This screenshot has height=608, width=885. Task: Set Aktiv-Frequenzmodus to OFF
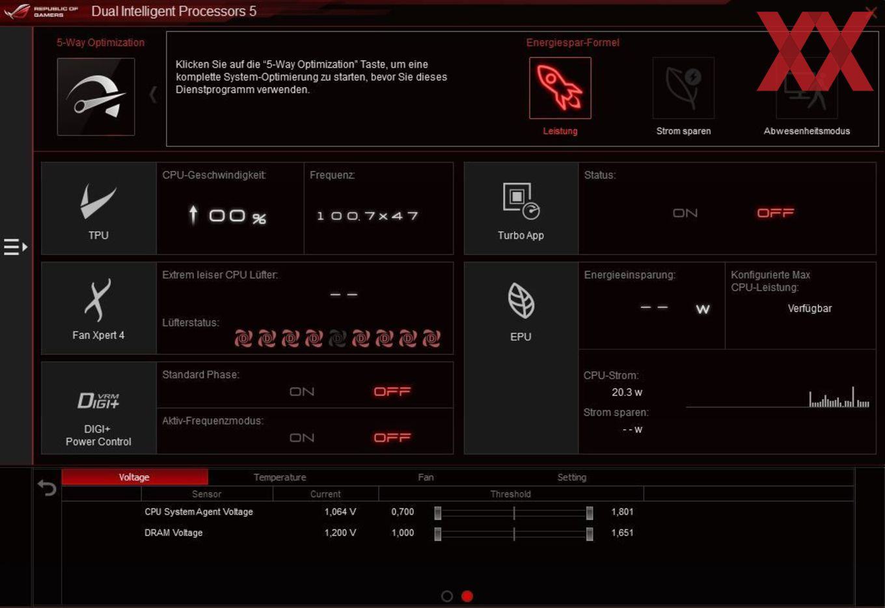[392, 438]
